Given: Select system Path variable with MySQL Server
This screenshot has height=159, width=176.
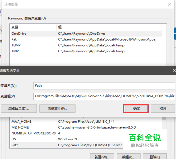Looking at the screenshot, I should pyautogui.click(x=67, y=145).
